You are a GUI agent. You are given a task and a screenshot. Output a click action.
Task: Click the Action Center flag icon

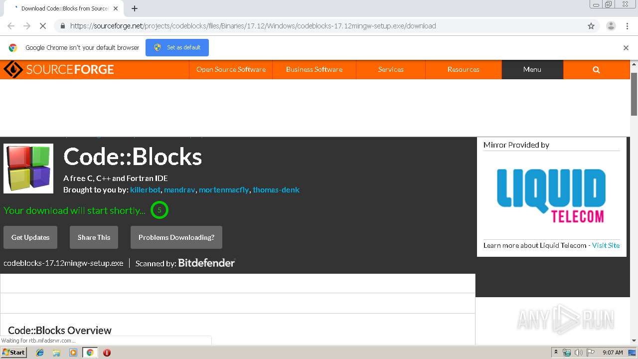pyautogui.click(x=590, y=353)
